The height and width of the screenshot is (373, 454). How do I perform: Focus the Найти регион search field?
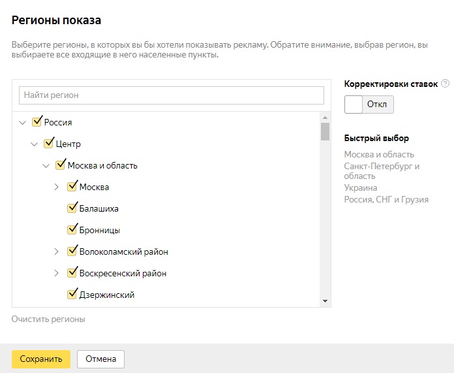click(x=172, y=95)
